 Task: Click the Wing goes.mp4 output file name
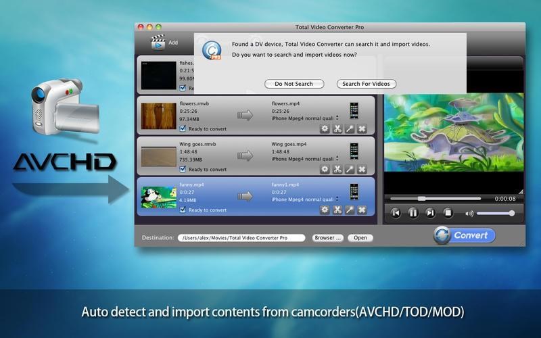pyautogui.click(x=289, y=144)
